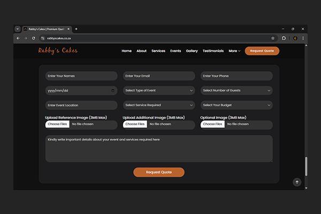Open Select Your Budget dropdown
This screenshot has width=321, height=214.
[x=236, y=105]
